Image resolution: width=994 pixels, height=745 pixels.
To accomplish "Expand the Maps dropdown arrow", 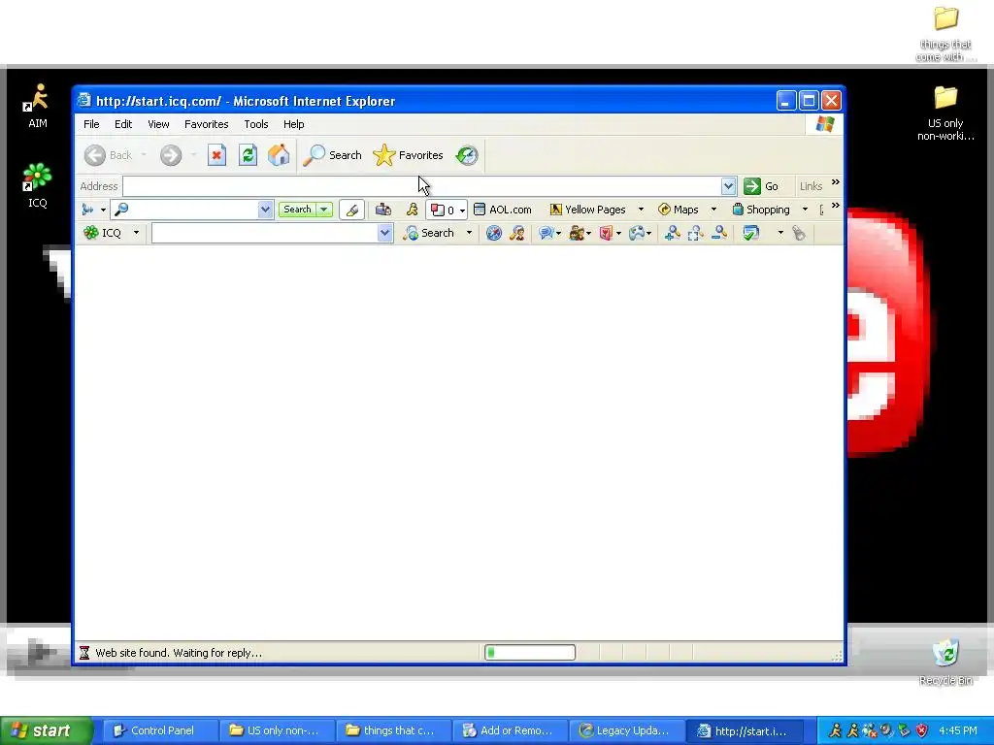I will [x=713, y=210].
